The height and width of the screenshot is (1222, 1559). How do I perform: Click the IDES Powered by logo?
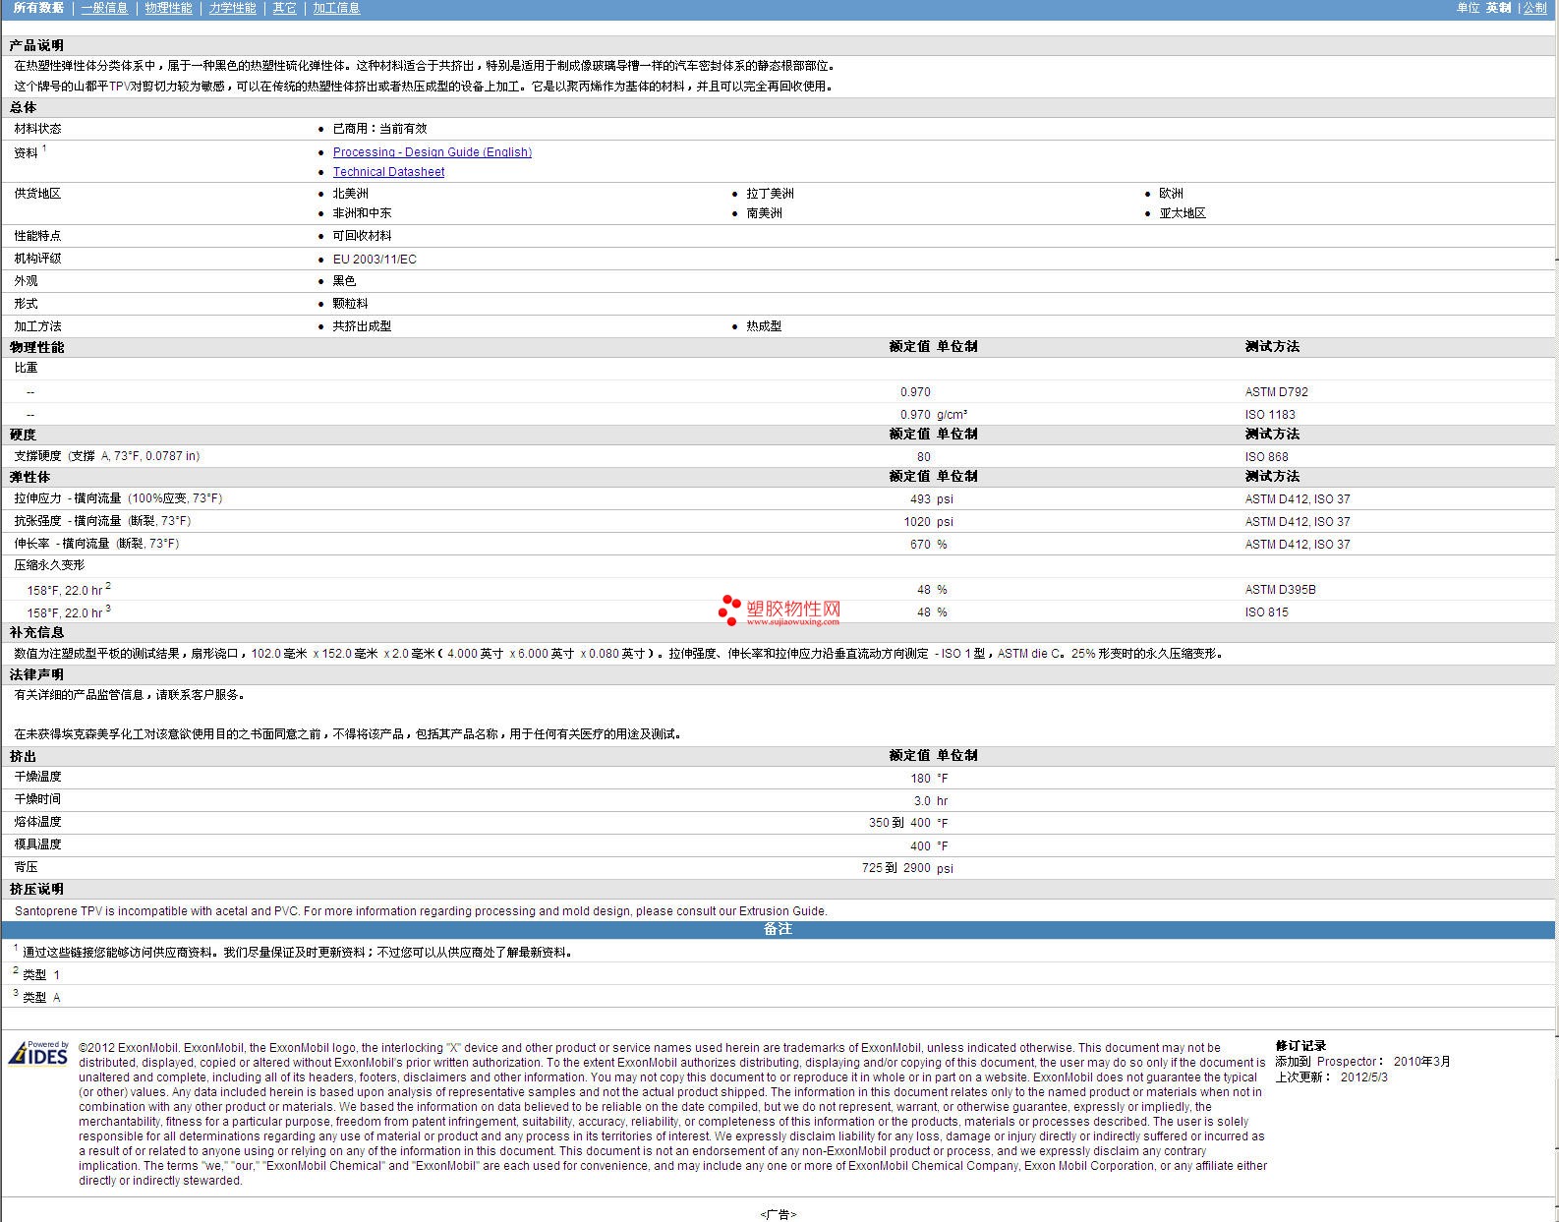tap(39, 1054)
